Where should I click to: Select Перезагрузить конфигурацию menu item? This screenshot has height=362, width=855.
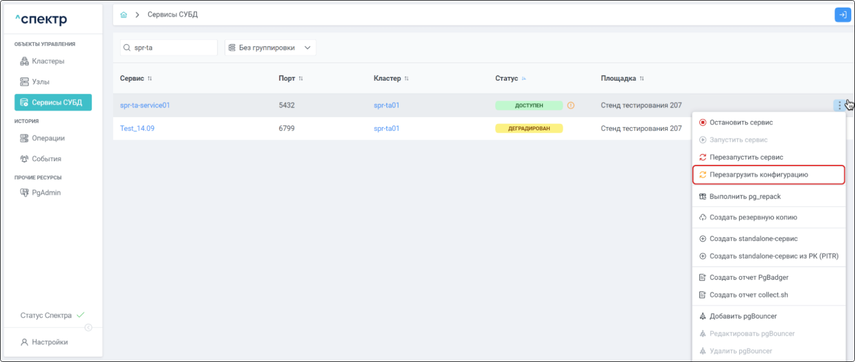pos(758,175)
